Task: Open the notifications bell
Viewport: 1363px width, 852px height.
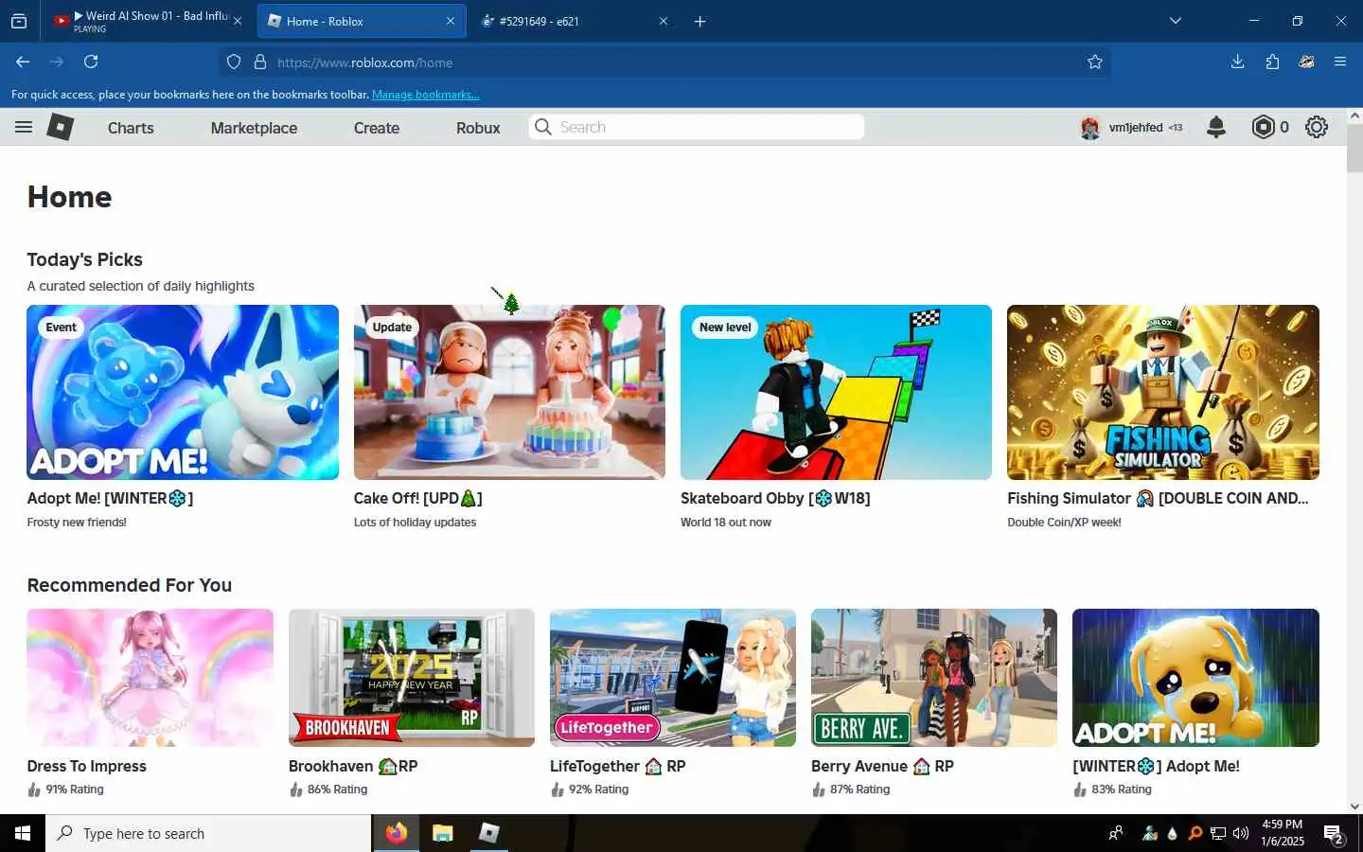Action: click(1216, 127)
